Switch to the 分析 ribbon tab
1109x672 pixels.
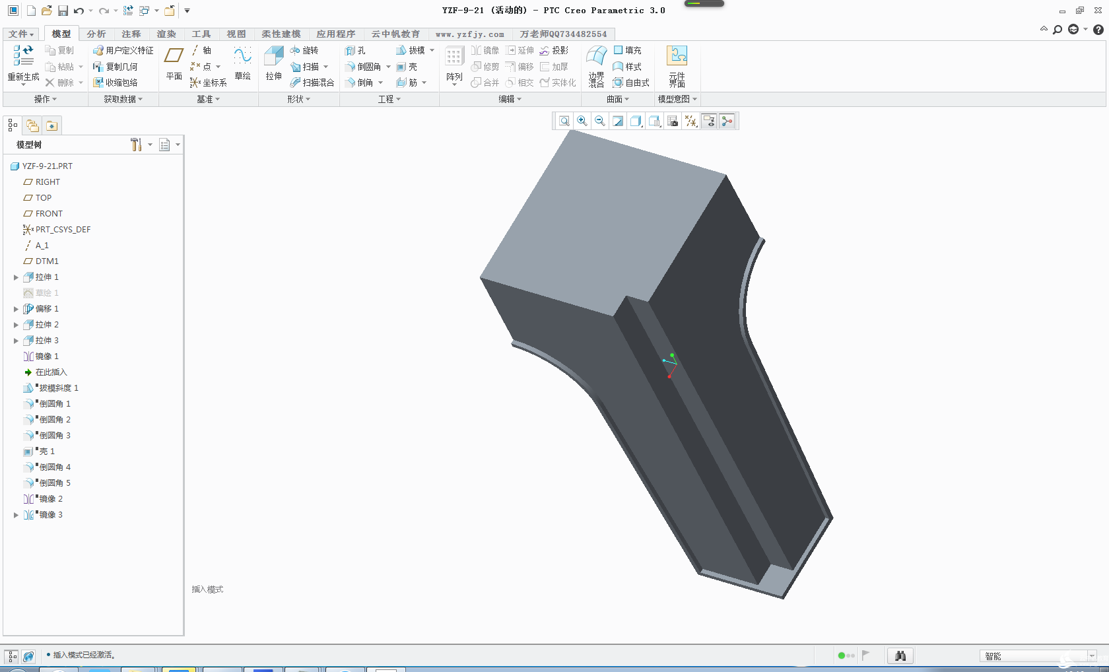(x=96, y=34)
